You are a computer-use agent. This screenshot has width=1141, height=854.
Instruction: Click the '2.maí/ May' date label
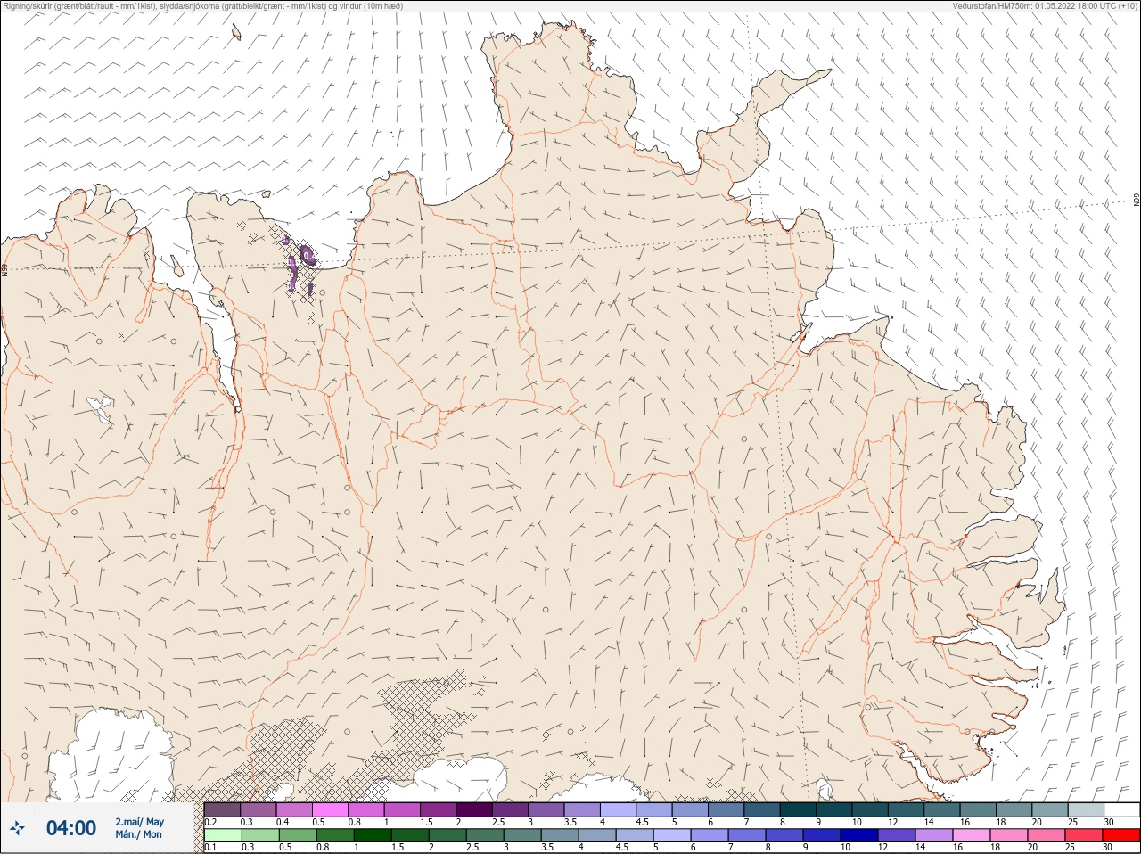(x=139, y=822)
